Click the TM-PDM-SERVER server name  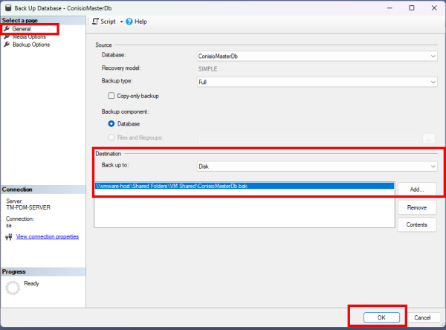tap(28, 207)
